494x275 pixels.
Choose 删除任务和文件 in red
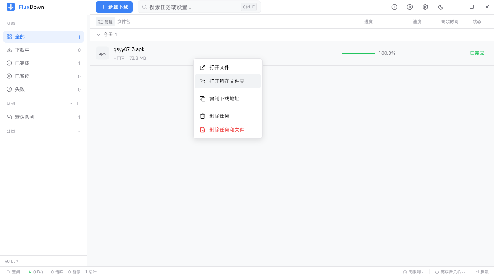(228, 130)
